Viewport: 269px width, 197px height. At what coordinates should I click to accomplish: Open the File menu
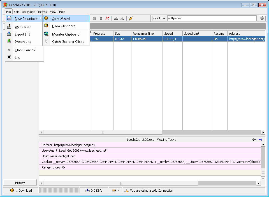pos(8,12)
